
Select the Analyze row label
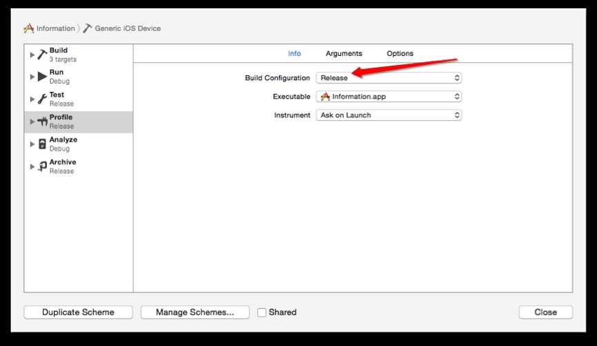[x=63, y=140]
